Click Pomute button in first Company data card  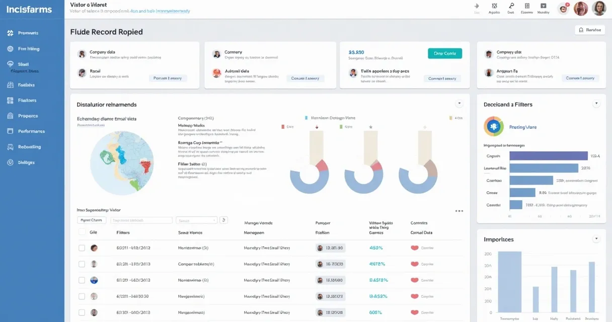(168, 78)
